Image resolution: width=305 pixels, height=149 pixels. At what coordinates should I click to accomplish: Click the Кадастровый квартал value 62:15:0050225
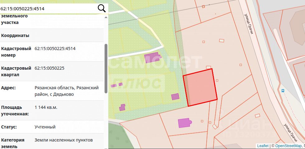49,68
